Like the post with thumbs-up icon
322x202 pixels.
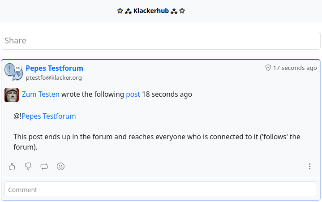tap(12, 167)
